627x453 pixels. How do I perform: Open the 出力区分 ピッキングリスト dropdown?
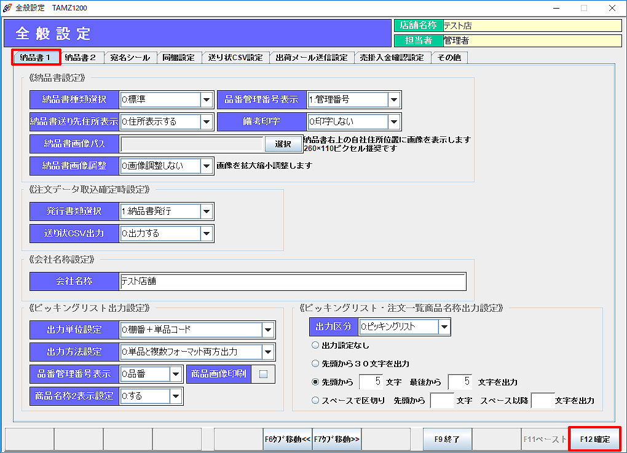click(444, 327)
